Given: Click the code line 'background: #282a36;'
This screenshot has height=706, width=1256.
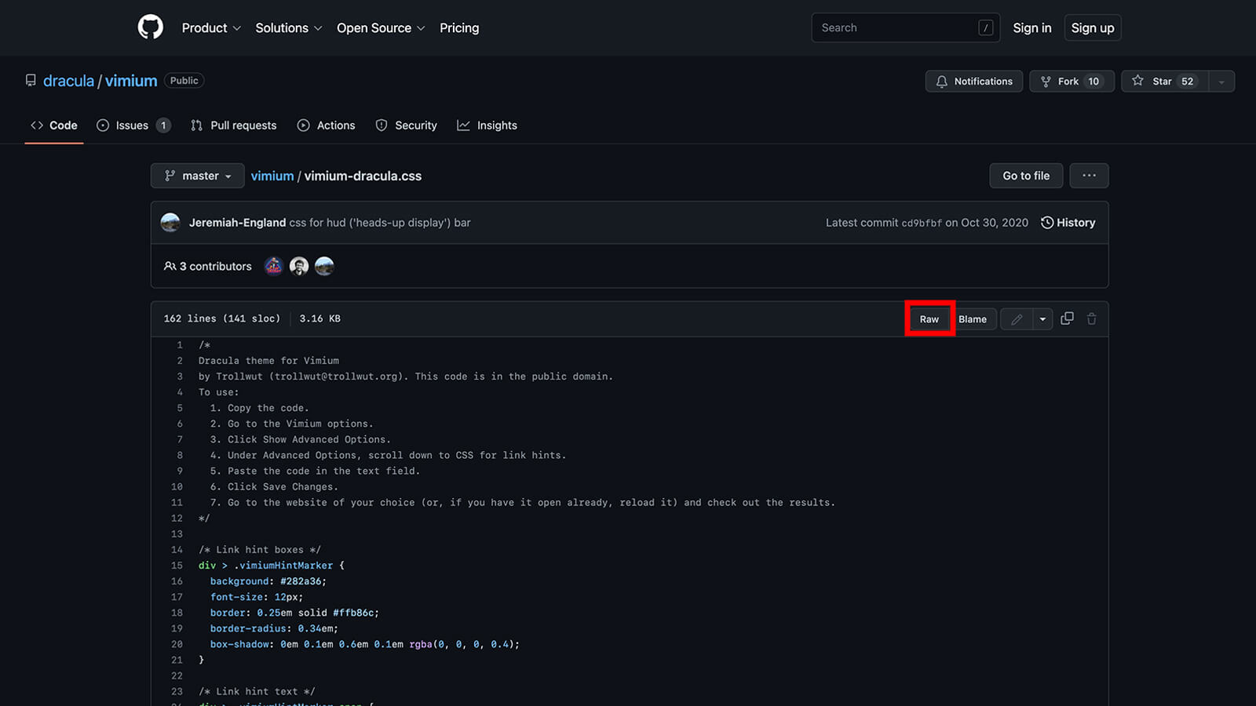Looking at the screenshot, I should pyautogui.click(x=268, y=581).
